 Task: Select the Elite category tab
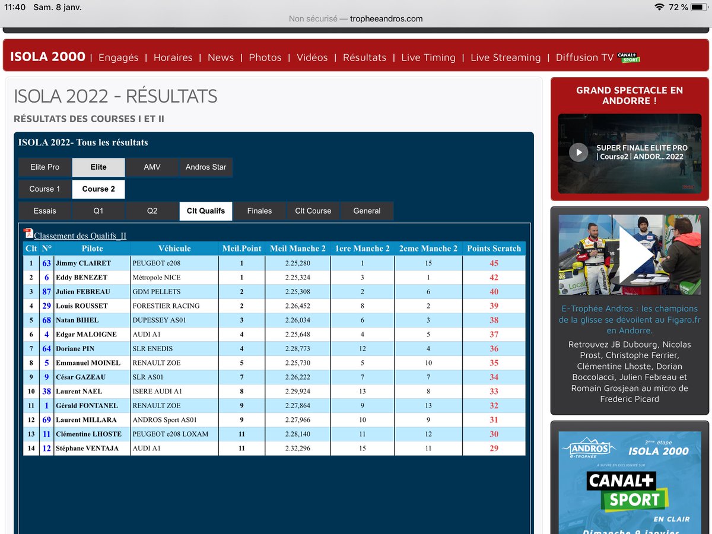(98, 167)
